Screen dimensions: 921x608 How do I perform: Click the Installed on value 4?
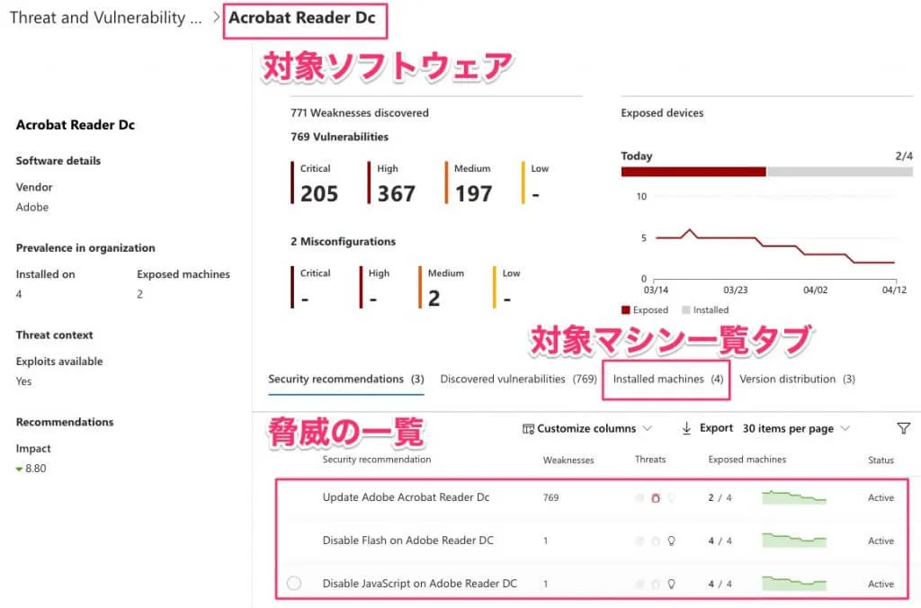tap(19, 294)
